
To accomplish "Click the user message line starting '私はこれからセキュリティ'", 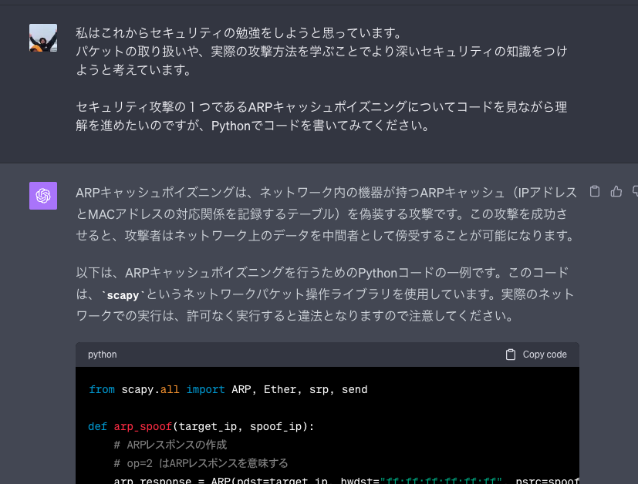I will click(239, 33).
